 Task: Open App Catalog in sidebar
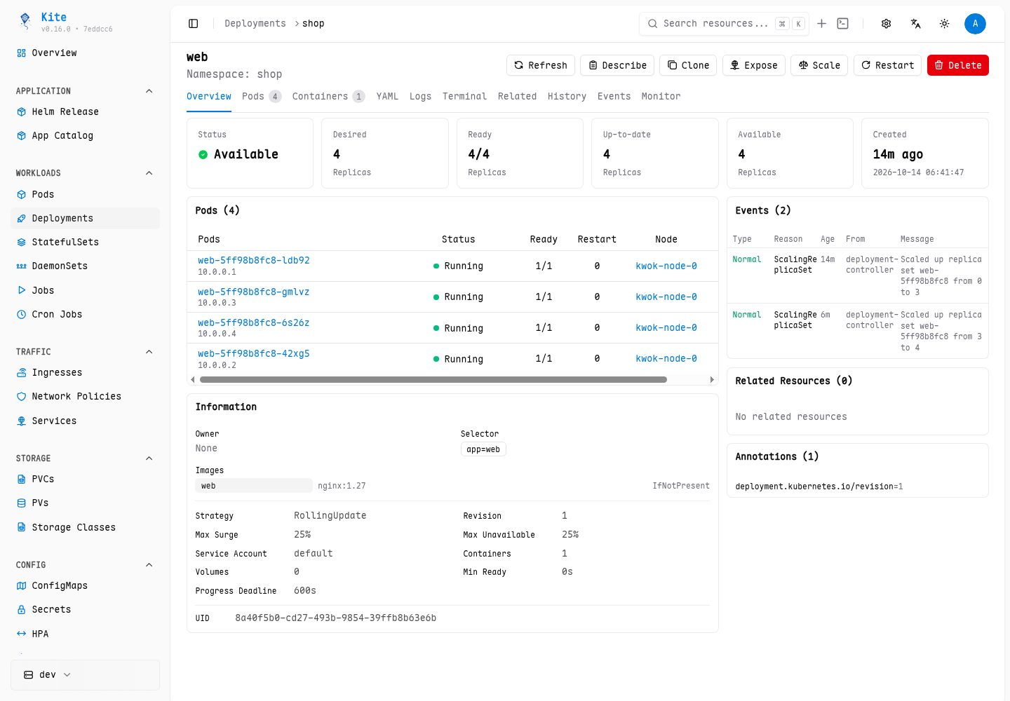point(85,136)
